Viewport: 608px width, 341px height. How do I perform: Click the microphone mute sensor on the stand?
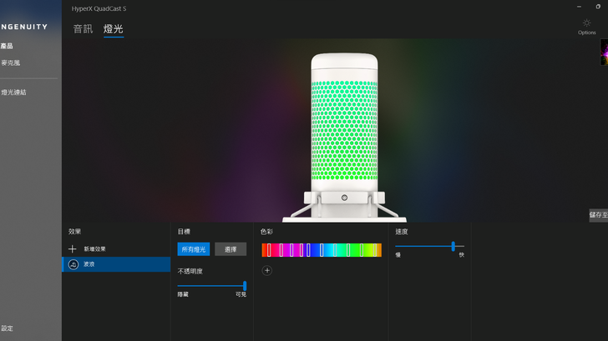(x=344, y=199)
